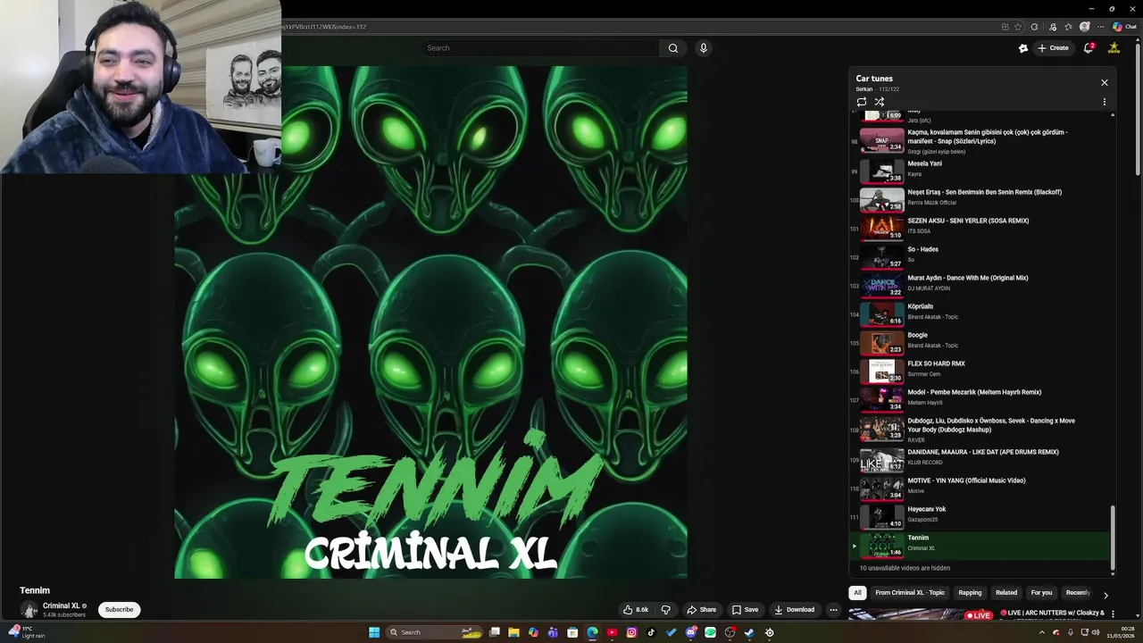Show hidden system tray icons

click(1041, 632)
